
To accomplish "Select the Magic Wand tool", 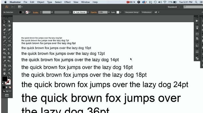I will (x=4, y=26).
